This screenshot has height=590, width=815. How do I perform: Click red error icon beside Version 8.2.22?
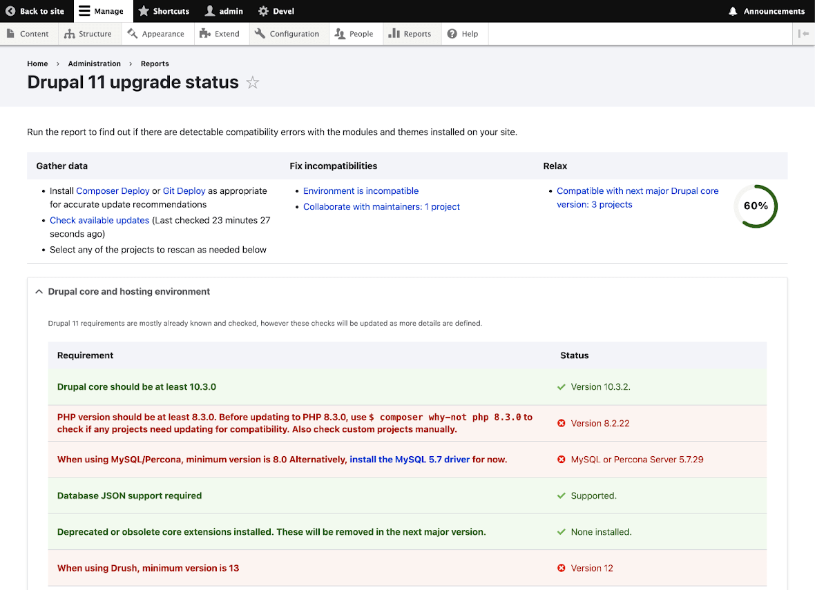(562, 423)
